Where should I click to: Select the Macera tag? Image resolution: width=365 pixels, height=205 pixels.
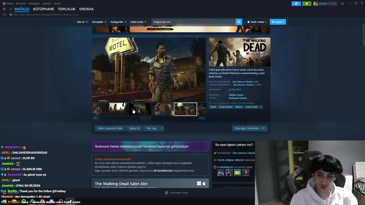coord(239,107)
